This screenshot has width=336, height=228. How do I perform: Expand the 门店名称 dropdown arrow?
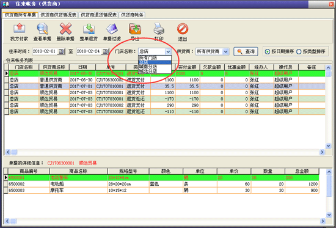[x=168, y=51]
